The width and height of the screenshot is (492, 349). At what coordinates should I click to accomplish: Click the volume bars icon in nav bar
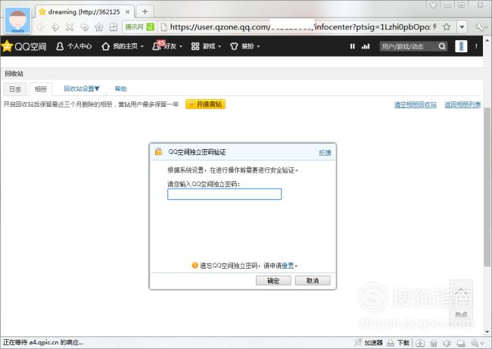tap(366, 46)
